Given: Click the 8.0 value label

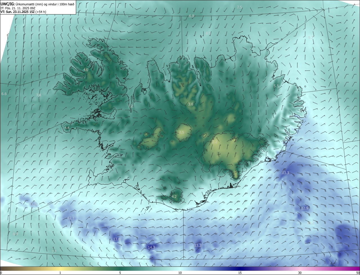Looking at the screenshot, I should click(x=15, y=234).
